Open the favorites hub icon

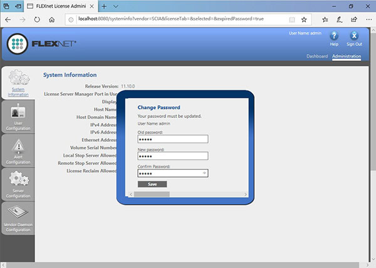(325, 19)
